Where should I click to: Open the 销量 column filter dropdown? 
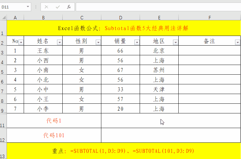point(137,42)
